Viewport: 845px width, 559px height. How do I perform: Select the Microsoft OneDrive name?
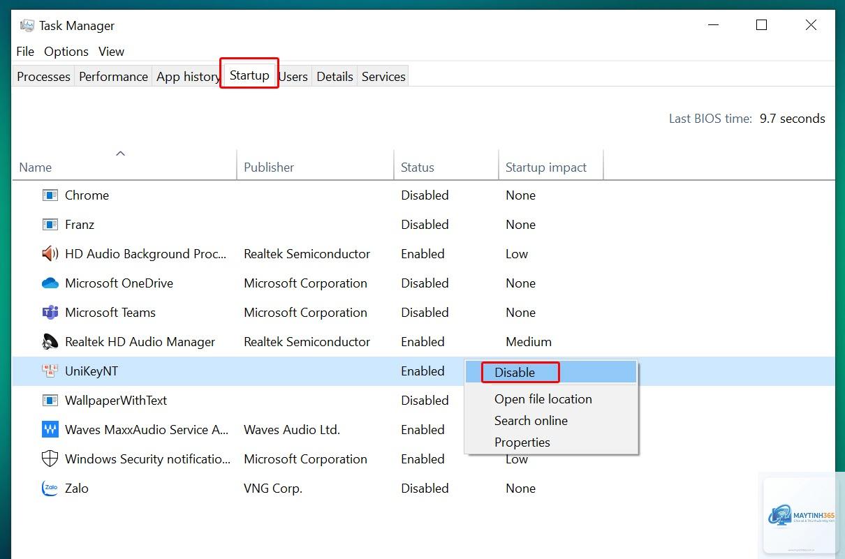pos(119,283)
